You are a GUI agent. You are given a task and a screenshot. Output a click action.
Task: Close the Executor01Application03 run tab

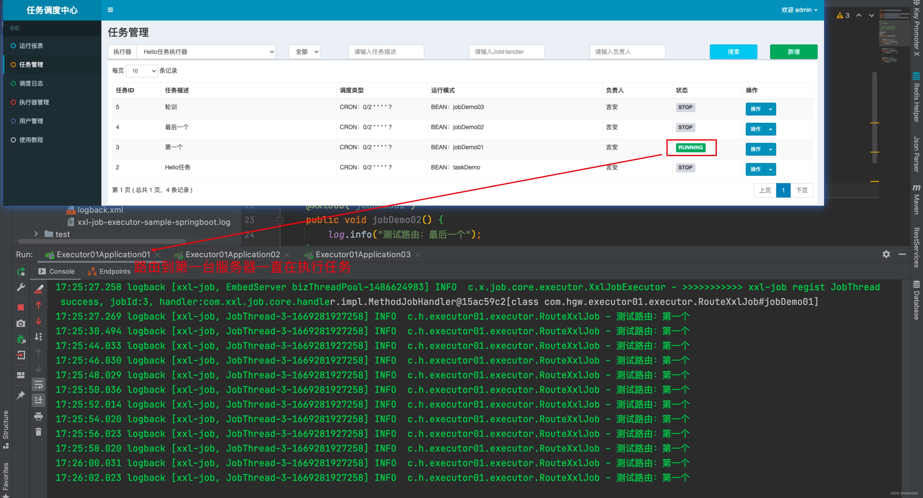[x=418, y=254]
